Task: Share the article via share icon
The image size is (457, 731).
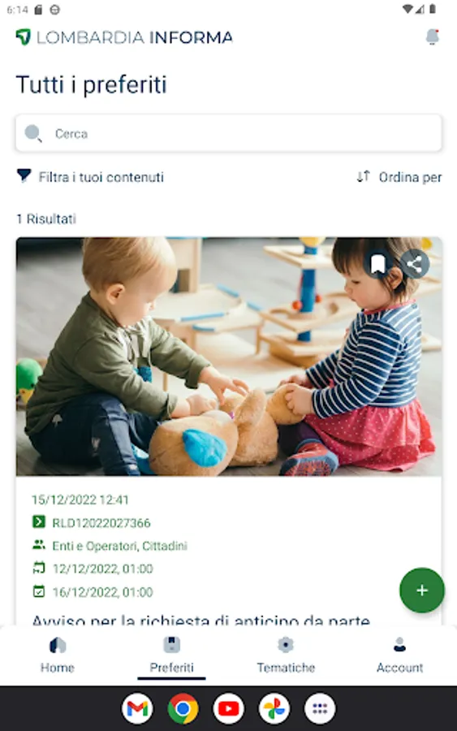Action: 414,264
